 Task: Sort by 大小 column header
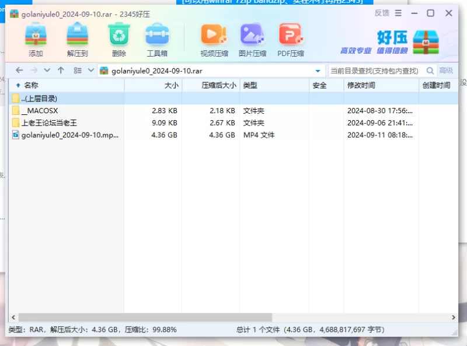pos(153,85)
